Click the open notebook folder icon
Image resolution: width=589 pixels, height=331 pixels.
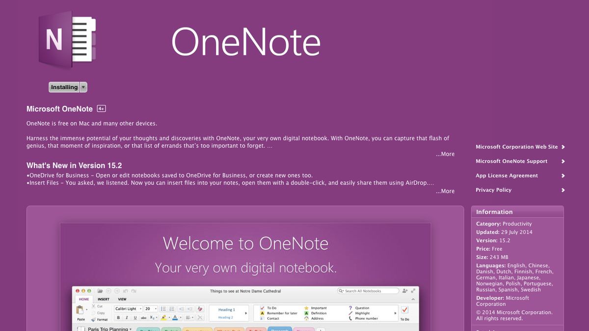point(100,291)
